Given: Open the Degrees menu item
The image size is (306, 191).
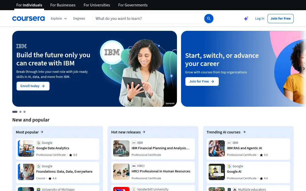Looking at the screenshot, I should pos(79,19).
